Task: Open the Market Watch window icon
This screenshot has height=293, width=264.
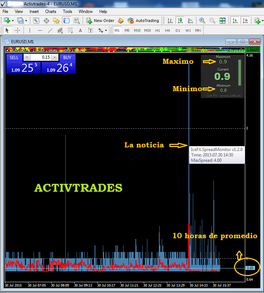Action: coord(36,21)
